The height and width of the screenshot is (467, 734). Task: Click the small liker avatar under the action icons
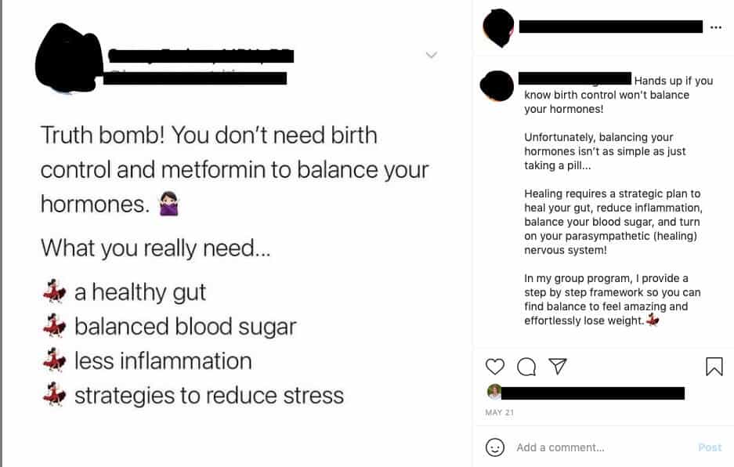494,392
